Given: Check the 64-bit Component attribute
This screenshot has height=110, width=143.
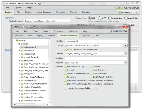Looking at the screenshot, I should point(91,74).
